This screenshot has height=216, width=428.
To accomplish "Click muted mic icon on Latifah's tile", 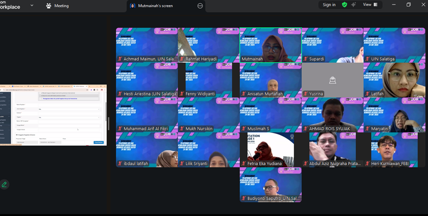I will pos(368,94).
